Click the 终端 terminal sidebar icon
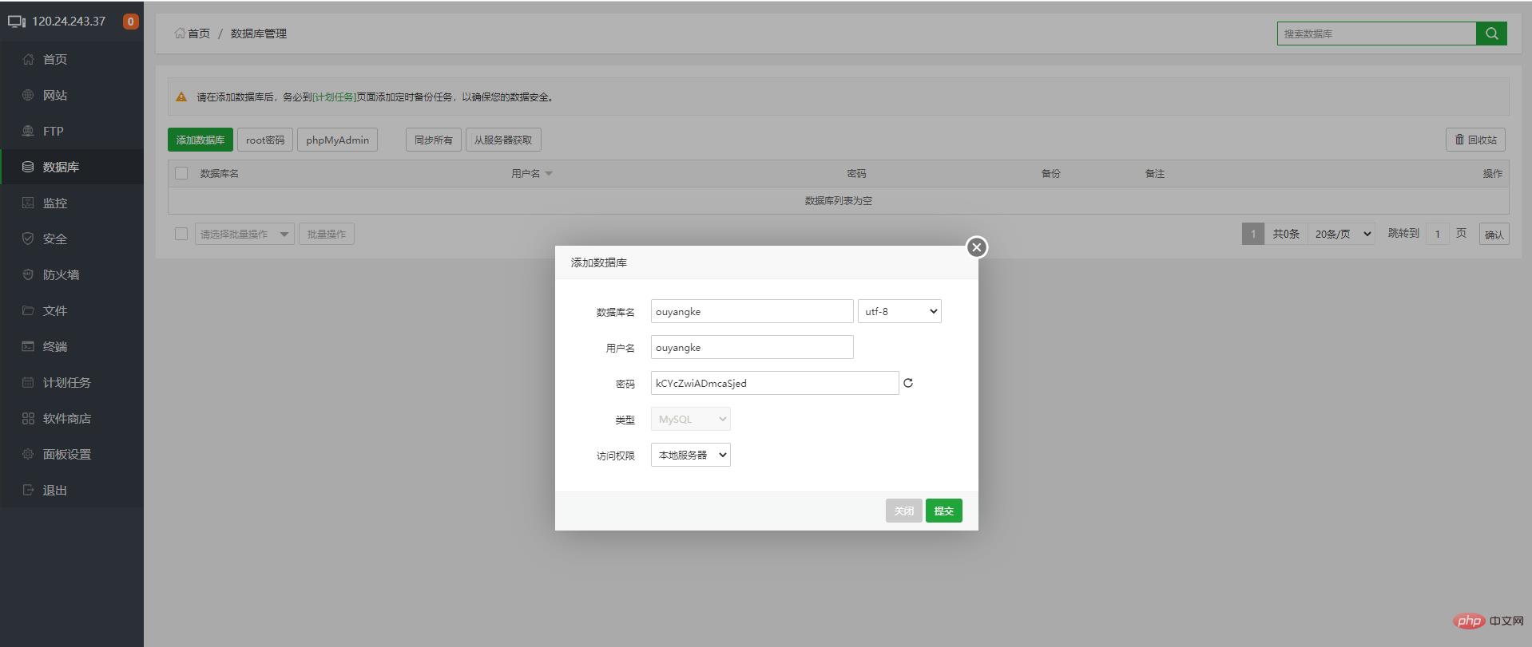The width and height of the screenshot is (1532, 647). point(28,346)
